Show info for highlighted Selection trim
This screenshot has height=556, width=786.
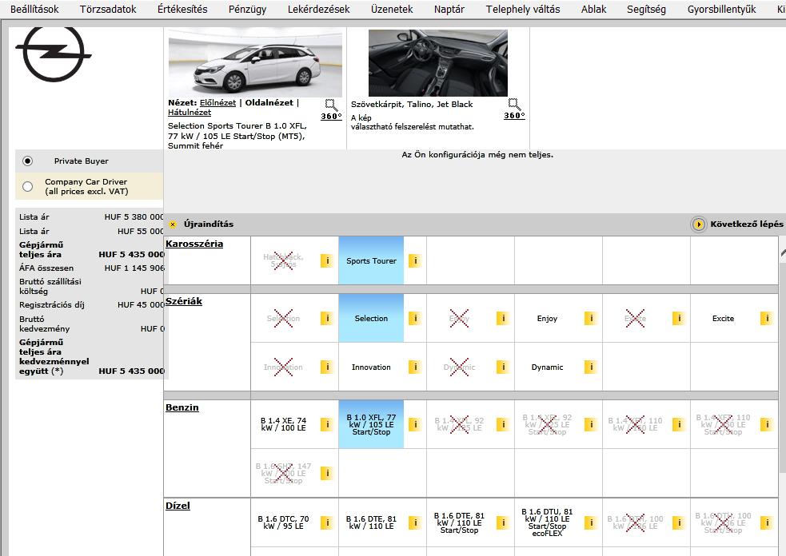414,318
